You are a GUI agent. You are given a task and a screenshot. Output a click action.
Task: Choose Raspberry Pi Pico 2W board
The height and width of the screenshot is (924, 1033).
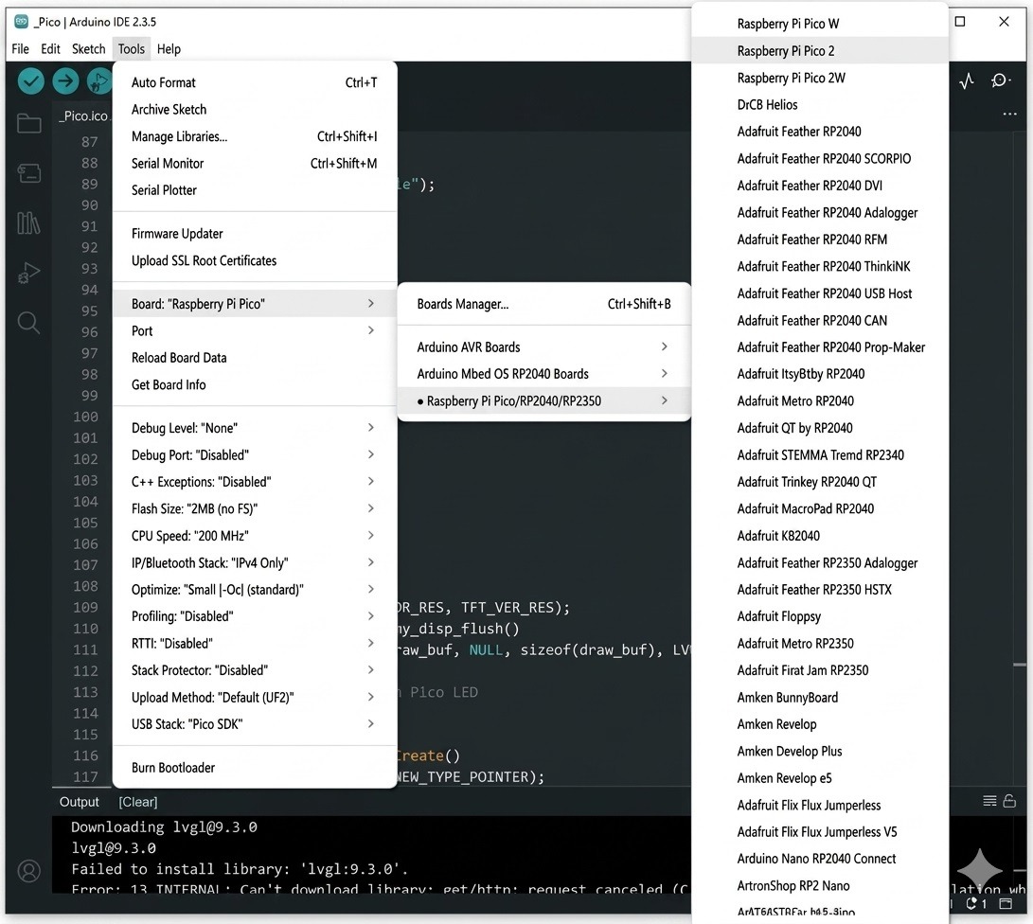pos(820,78)
